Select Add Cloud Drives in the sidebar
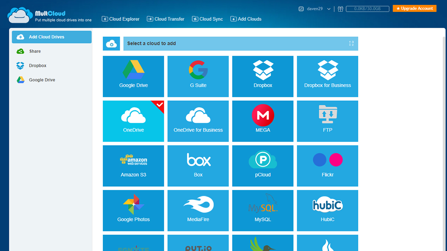The height and width of the screenshot is (251, 447). (52, 37)
